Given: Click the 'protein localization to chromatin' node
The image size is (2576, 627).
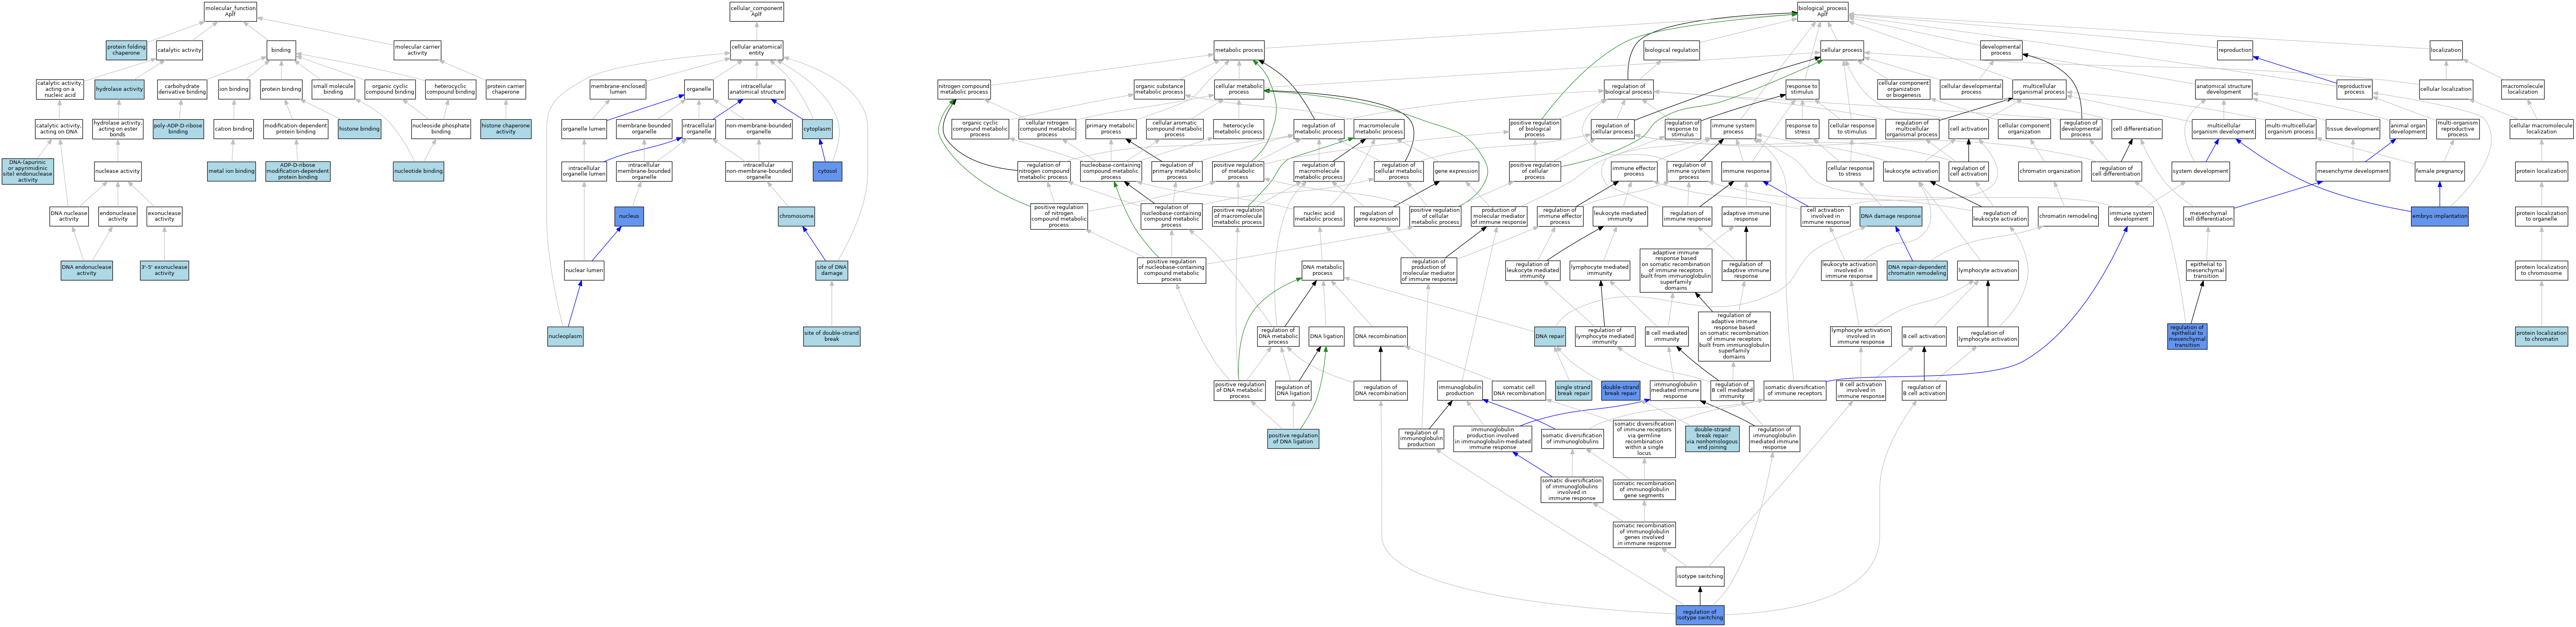Looking at the screenshot, I should [2541, 336].
